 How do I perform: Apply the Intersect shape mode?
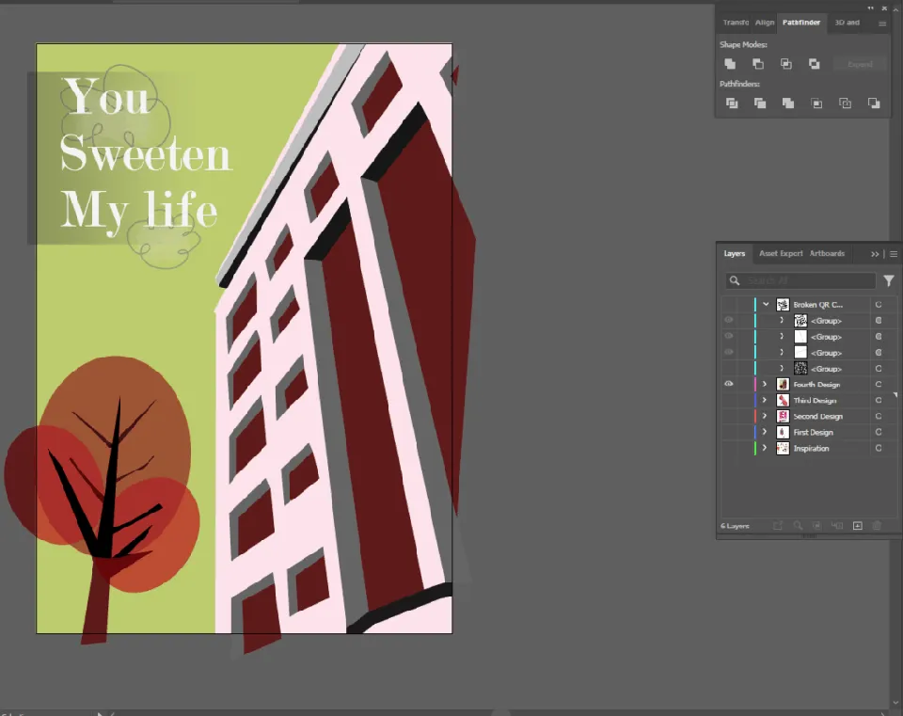(786, 64)
